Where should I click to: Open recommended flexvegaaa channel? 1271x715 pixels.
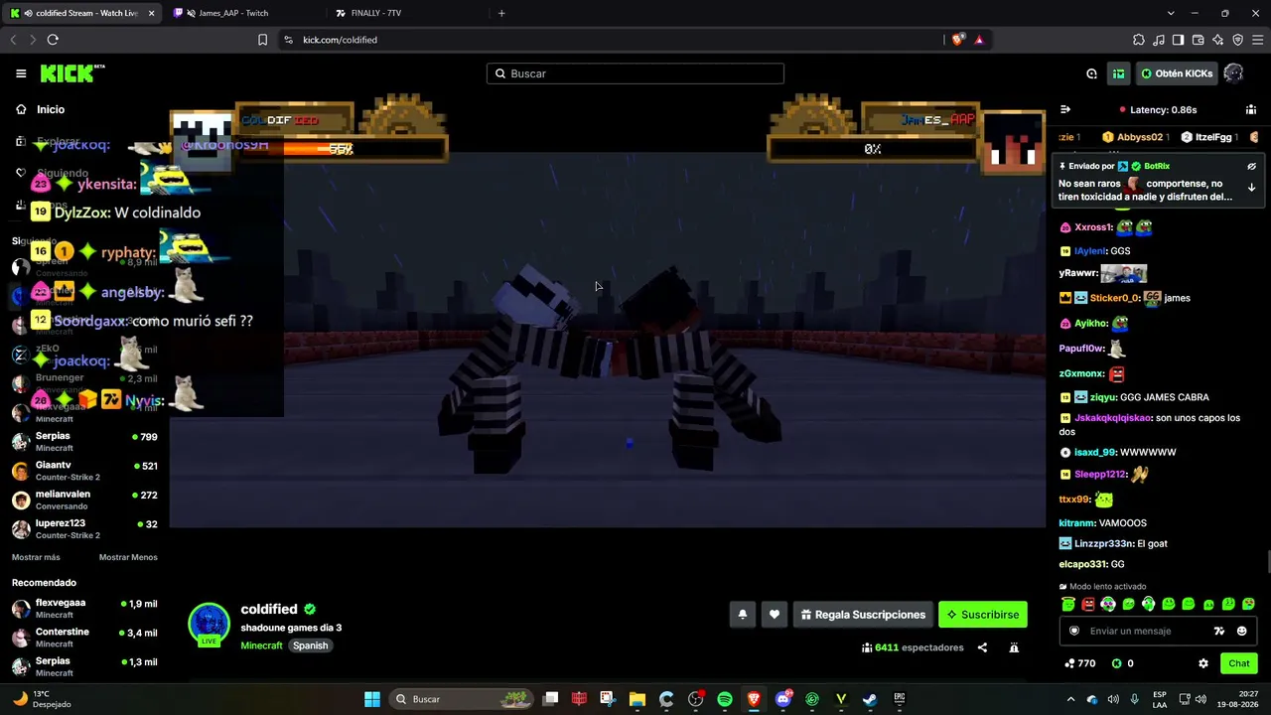click(x=84, y=608)
